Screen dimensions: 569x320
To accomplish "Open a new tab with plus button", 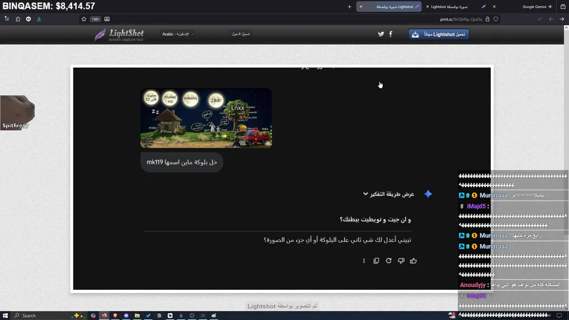I will coord(349,7).
